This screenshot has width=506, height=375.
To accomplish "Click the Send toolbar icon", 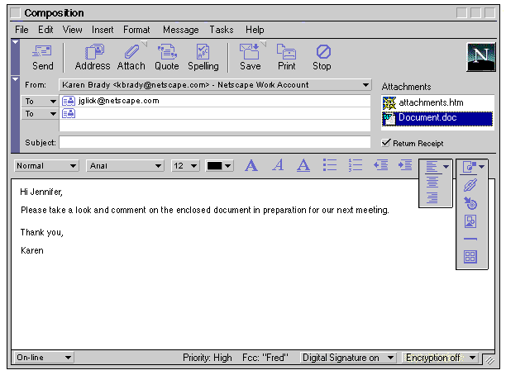I will coord(42,56).
